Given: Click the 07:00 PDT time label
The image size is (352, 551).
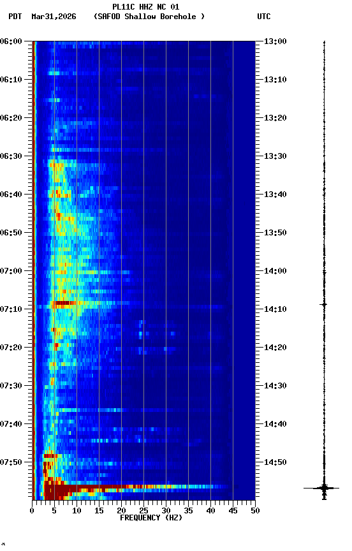Looking at the screenshot, I should tap(11, 271).
